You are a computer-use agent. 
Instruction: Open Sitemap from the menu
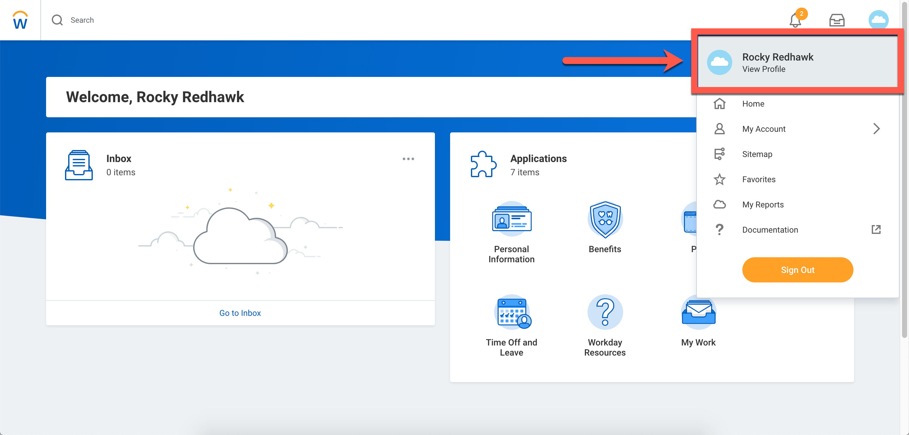798,154
